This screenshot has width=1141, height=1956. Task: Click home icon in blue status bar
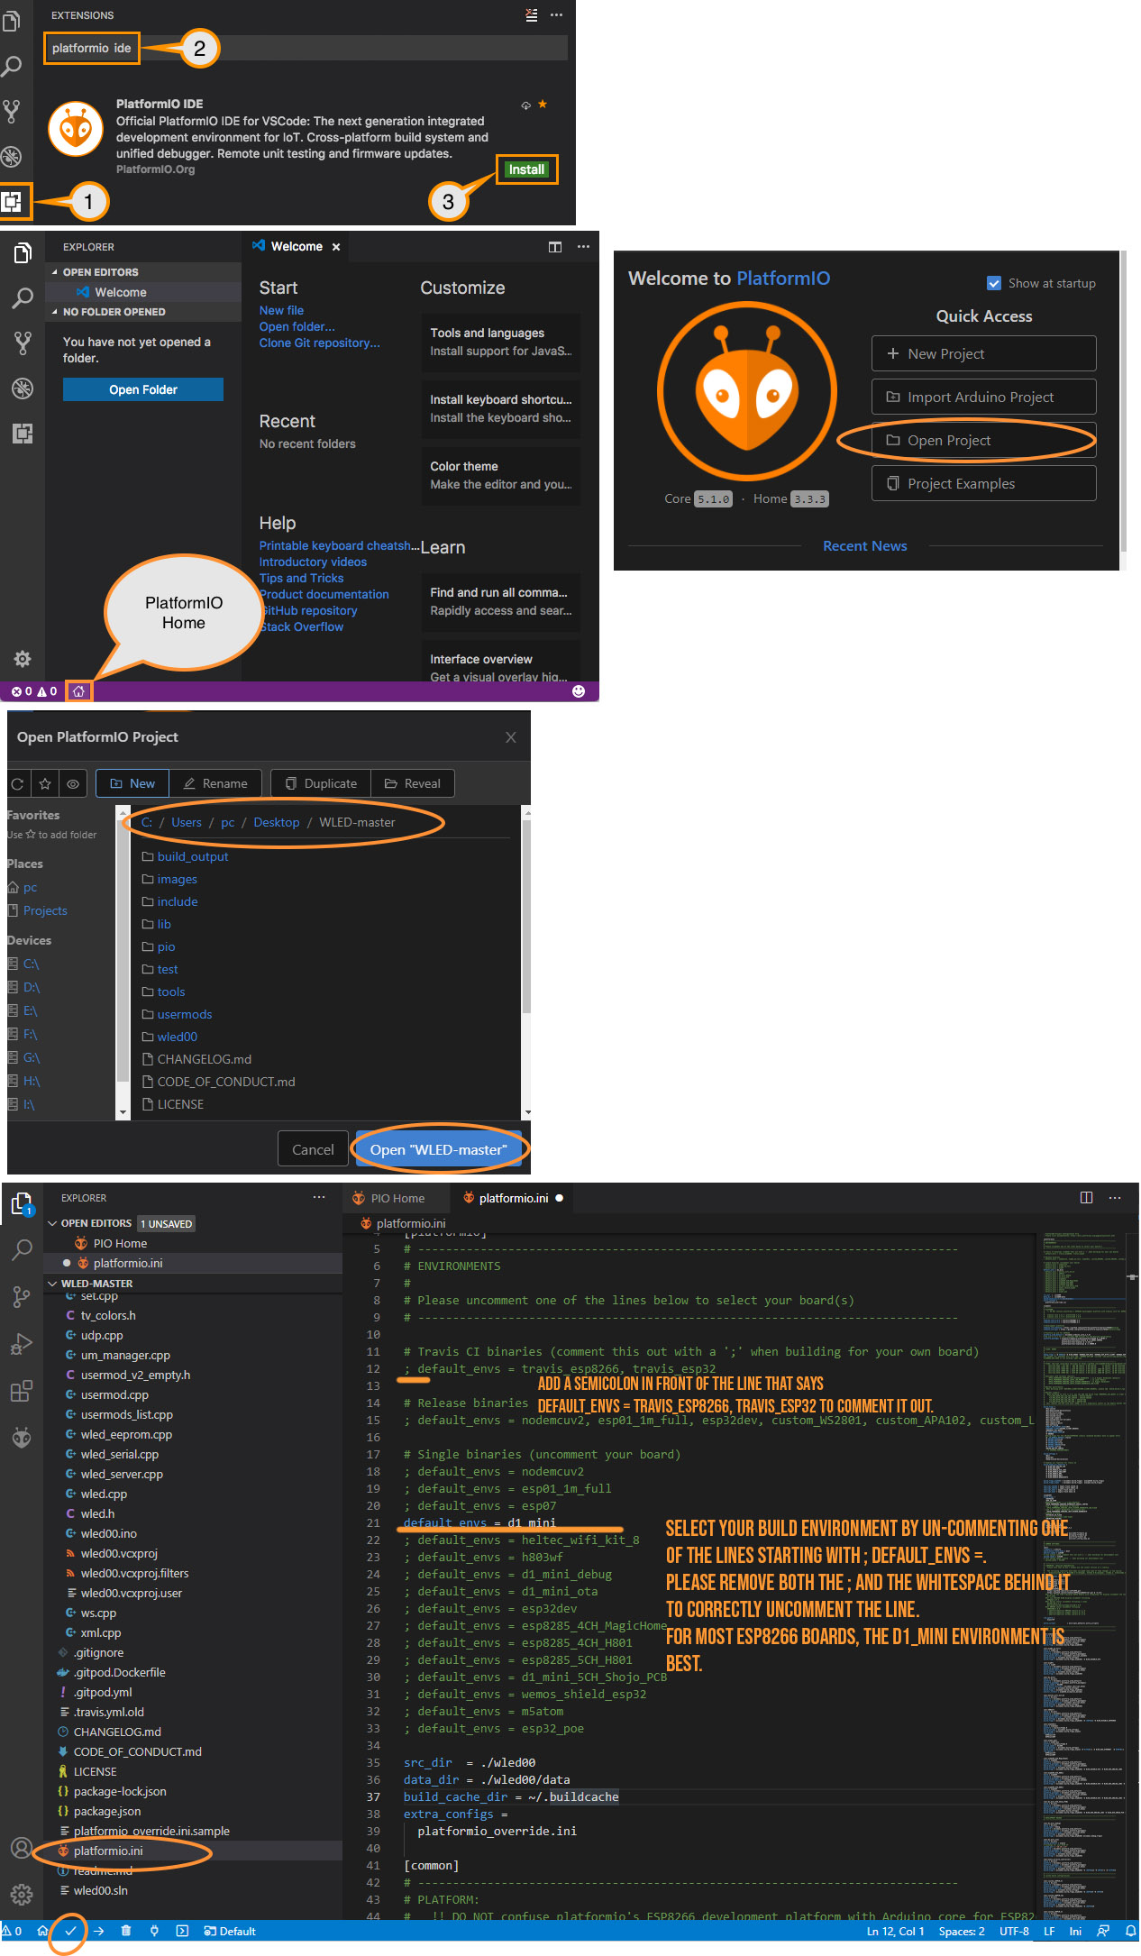[x=42, y=1931]
